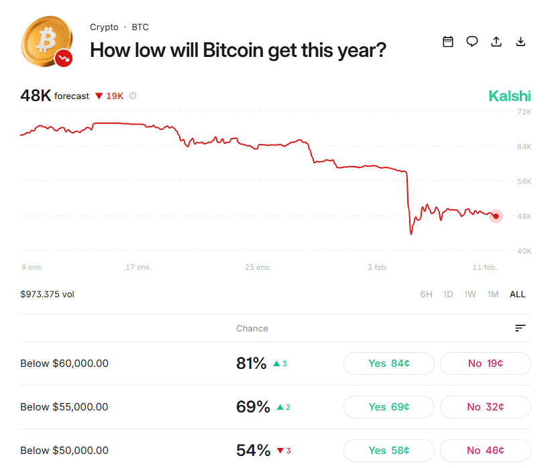The height and width of the screenshot is (468, 552).
Task: Open the BTC category link
Action: point(140,27)
